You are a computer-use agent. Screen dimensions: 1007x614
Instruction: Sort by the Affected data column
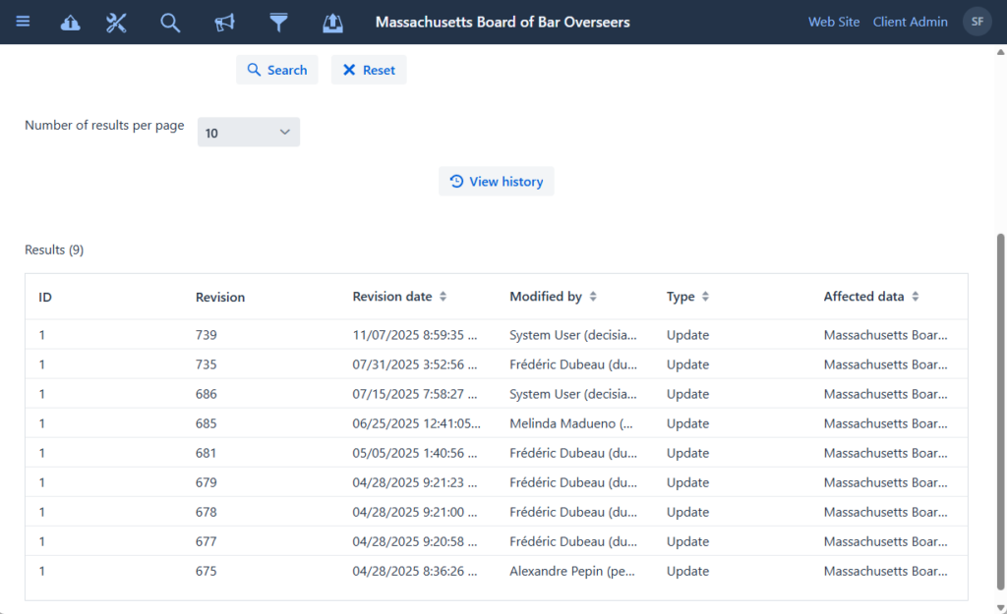916,297
